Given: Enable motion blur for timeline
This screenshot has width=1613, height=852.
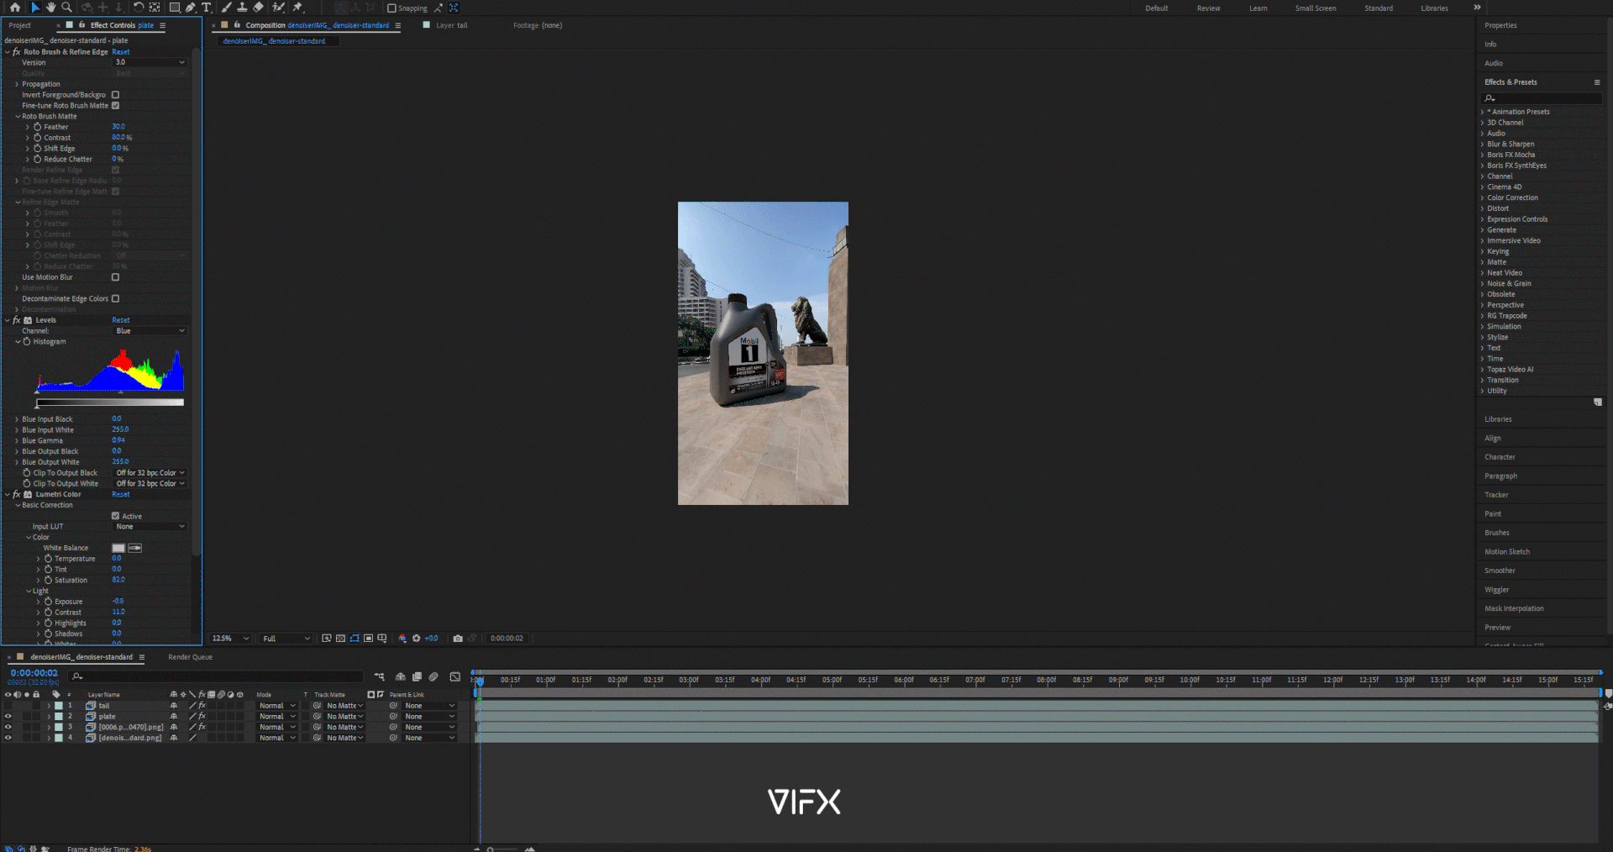Looking at the screenshot, I should click(x=433, y=676).
